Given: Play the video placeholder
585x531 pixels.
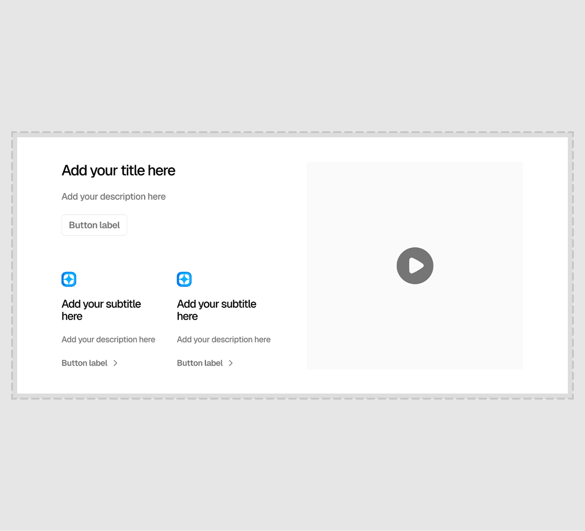Looking at the screenshot, I should click(415, 265).
